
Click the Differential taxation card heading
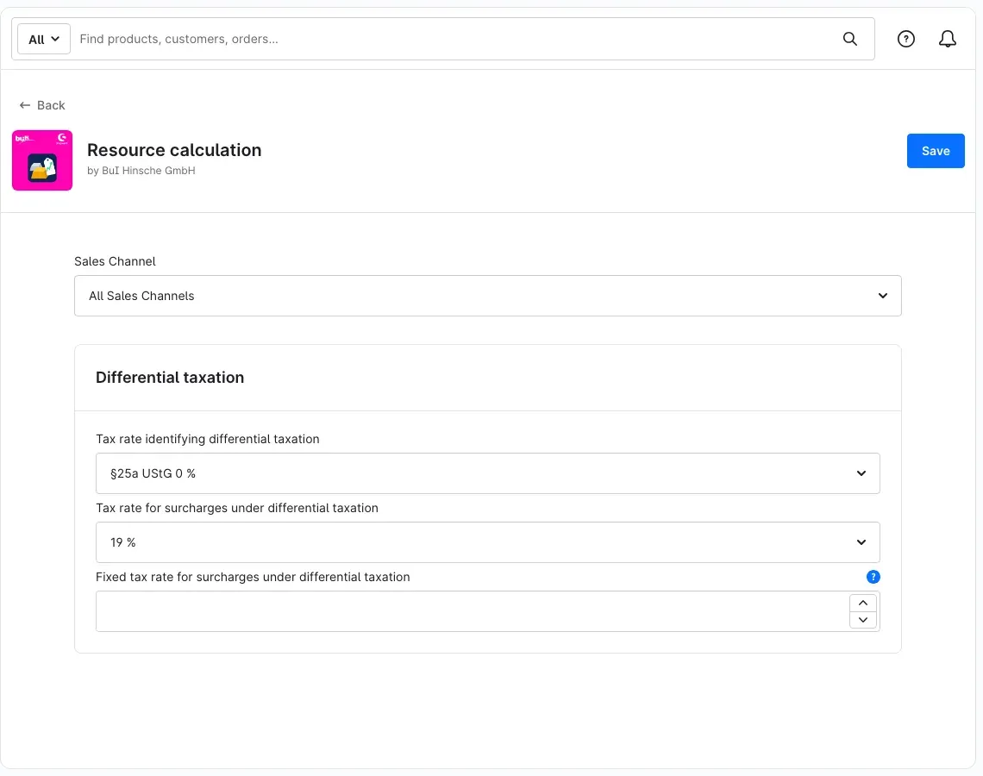click(x=170, y=378)
